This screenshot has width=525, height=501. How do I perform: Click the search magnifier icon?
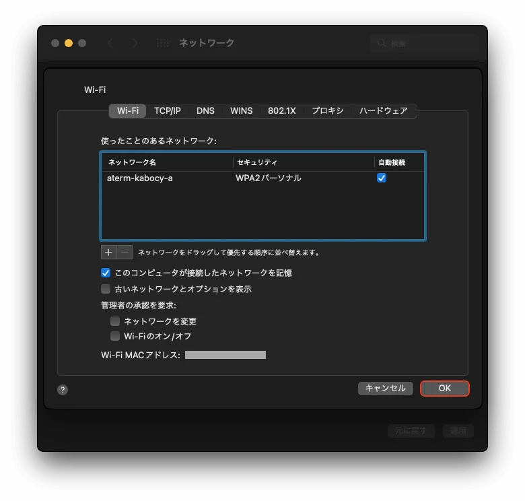(x=382, y=43)
